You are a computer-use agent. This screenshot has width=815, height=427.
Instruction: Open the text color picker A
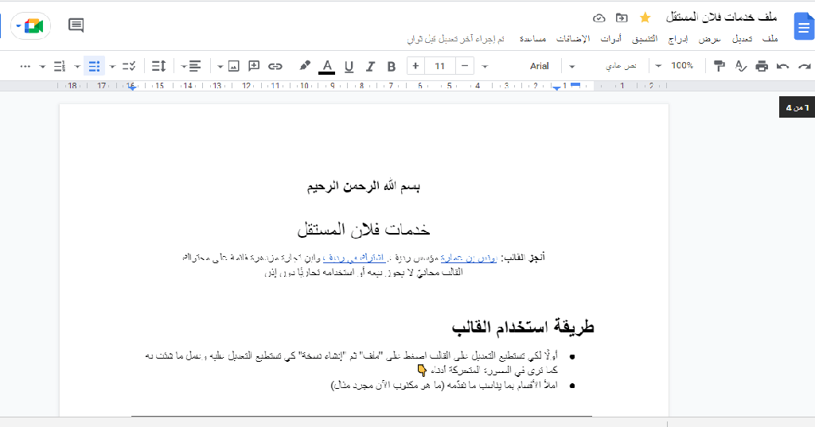327,67
